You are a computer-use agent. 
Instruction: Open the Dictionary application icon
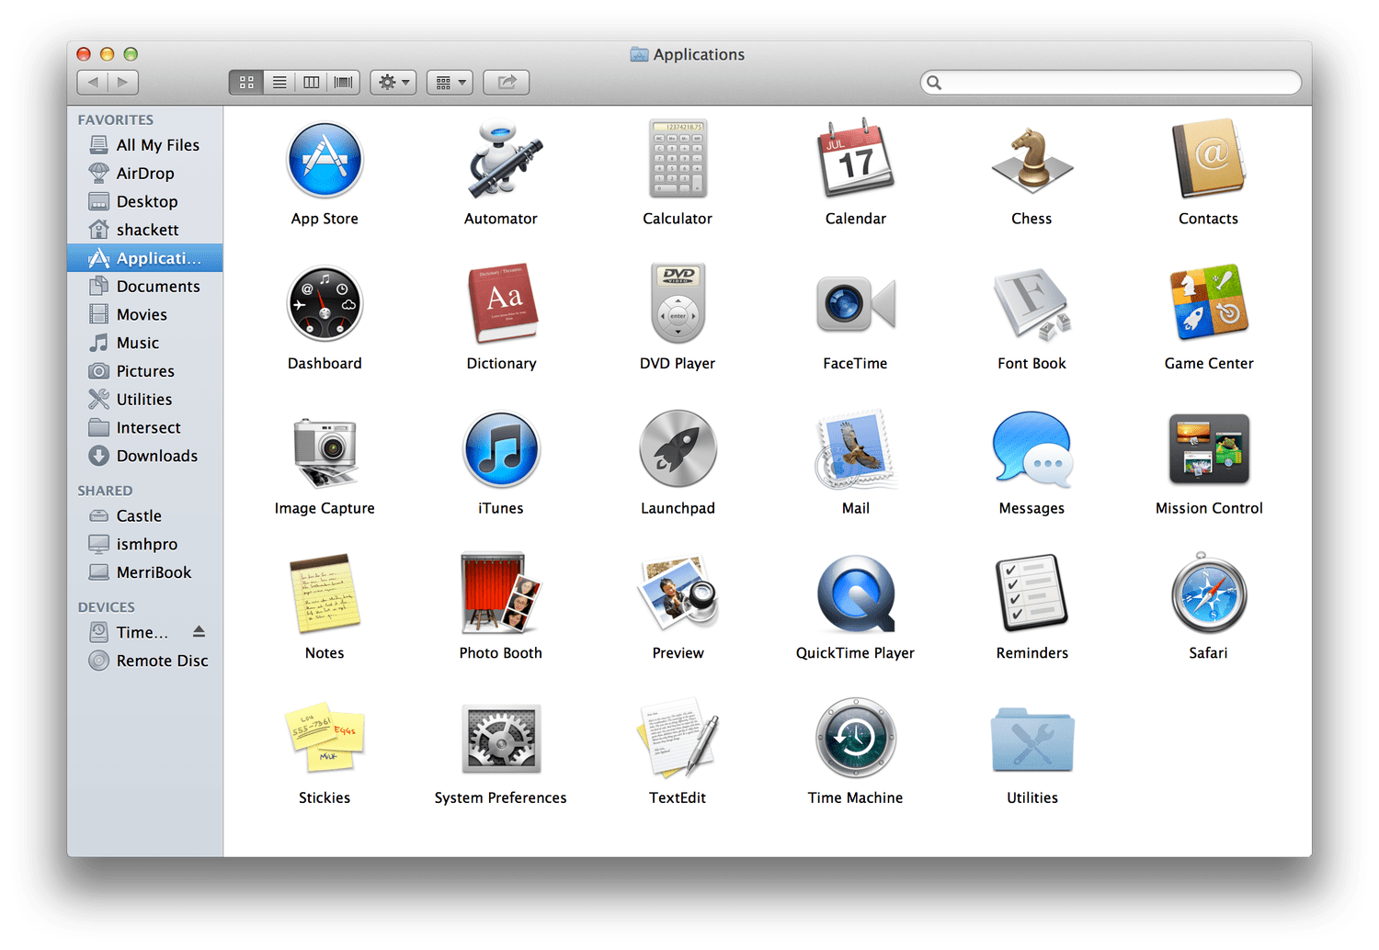[x=501, y=304]
